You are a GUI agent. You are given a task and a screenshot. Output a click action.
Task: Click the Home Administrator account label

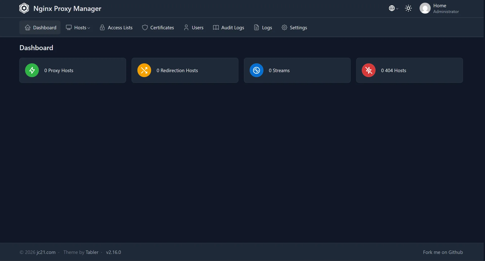point(446,8)
